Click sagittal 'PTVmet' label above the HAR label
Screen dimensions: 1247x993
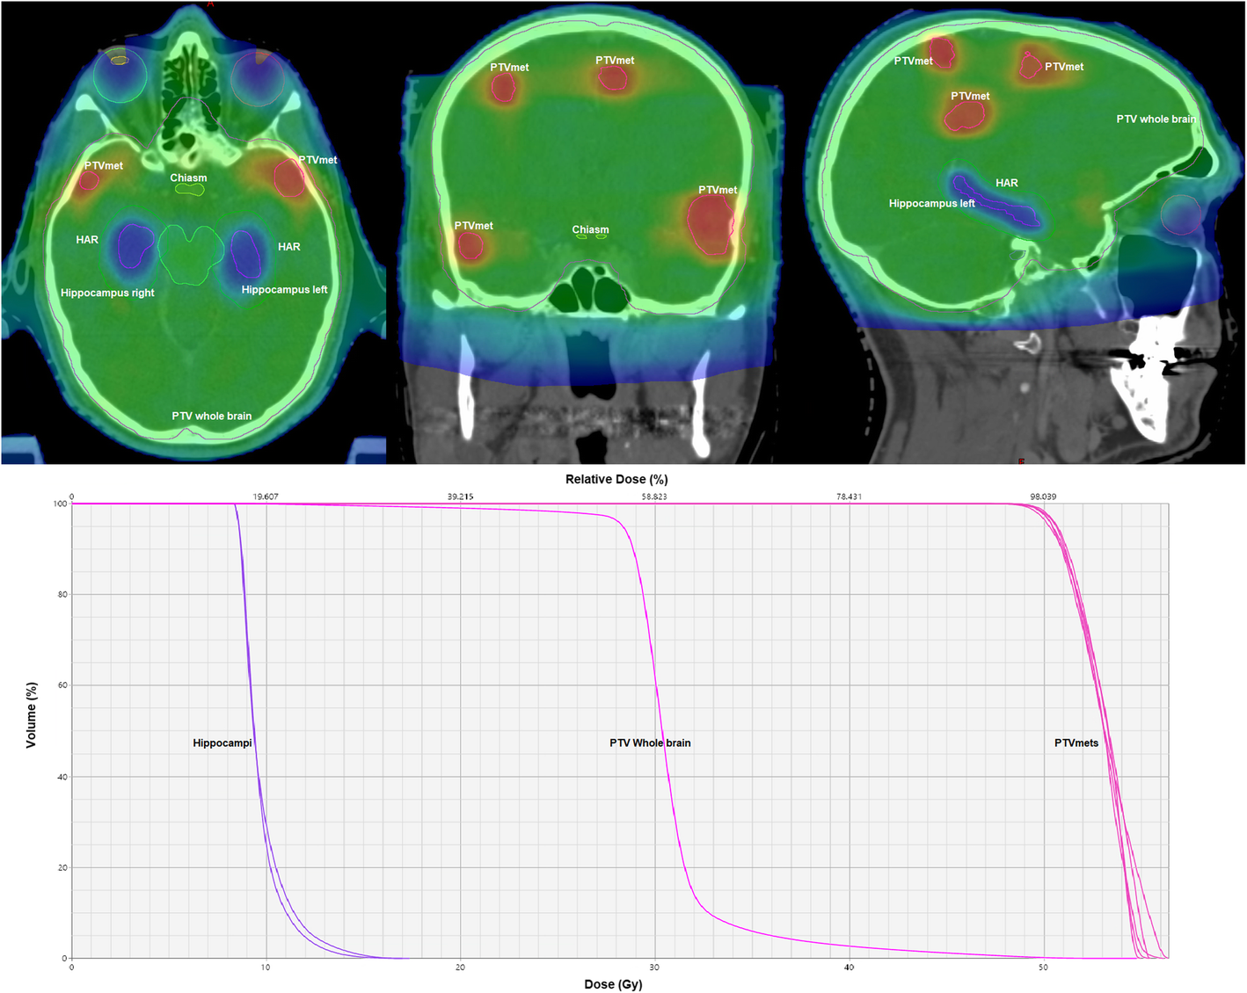970,96
